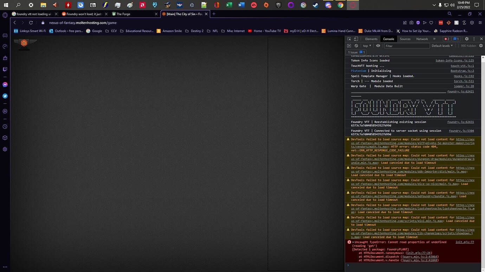
Task: Open the GX Control speedometer icon
Action: click(5, 47)
